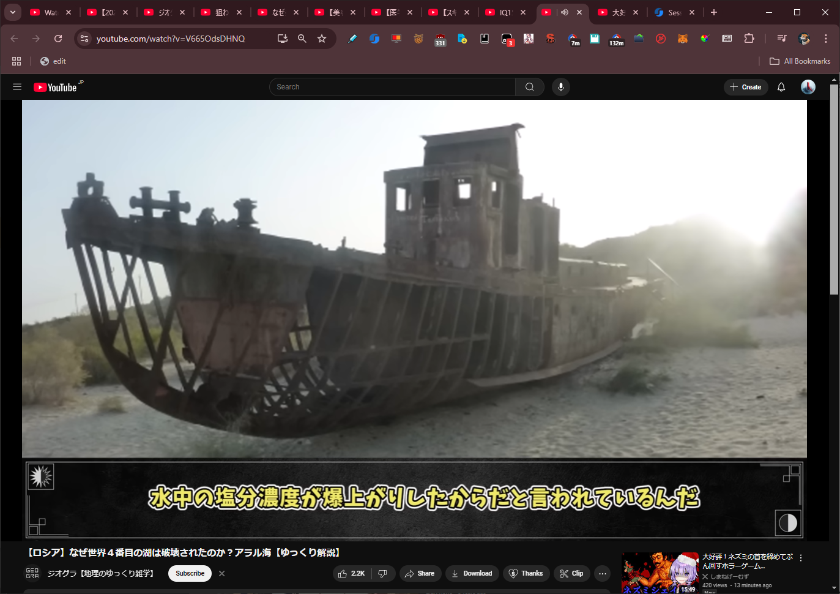This screenshot has width=840, height=594.
Task: Expand the tab search chevron dropdown
Action: pyautogui.click(x=12, y=12)
